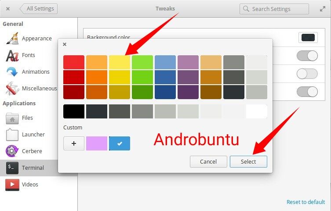Open the Terminal prompt icon
The image size is (331, 211).
point(12,168)
